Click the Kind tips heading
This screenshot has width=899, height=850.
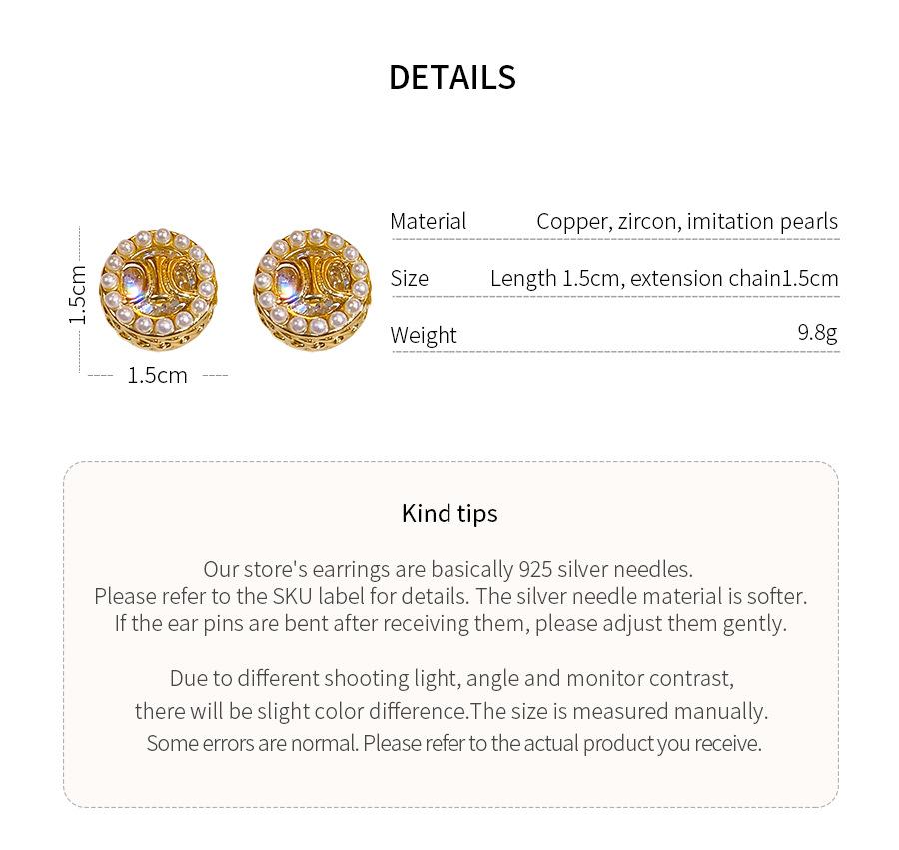pos(450,513)
